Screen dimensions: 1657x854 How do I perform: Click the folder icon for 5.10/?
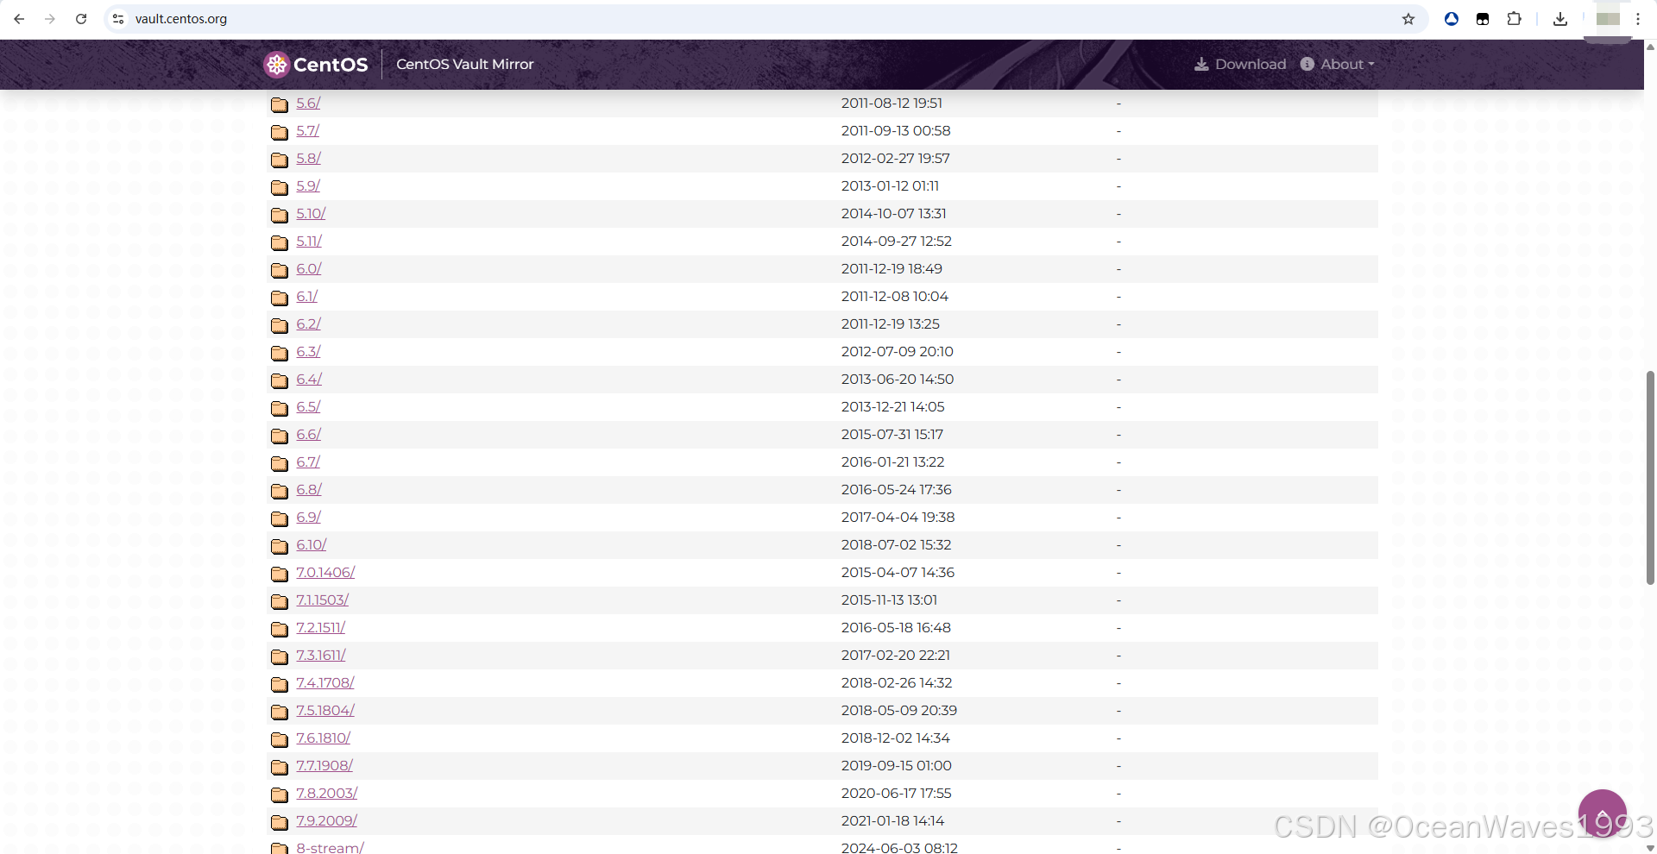[280, 215]
